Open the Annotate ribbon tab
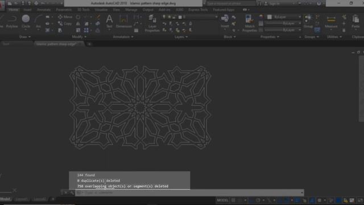This screenshot has width=364, height=205. click(x=44, y=10)
